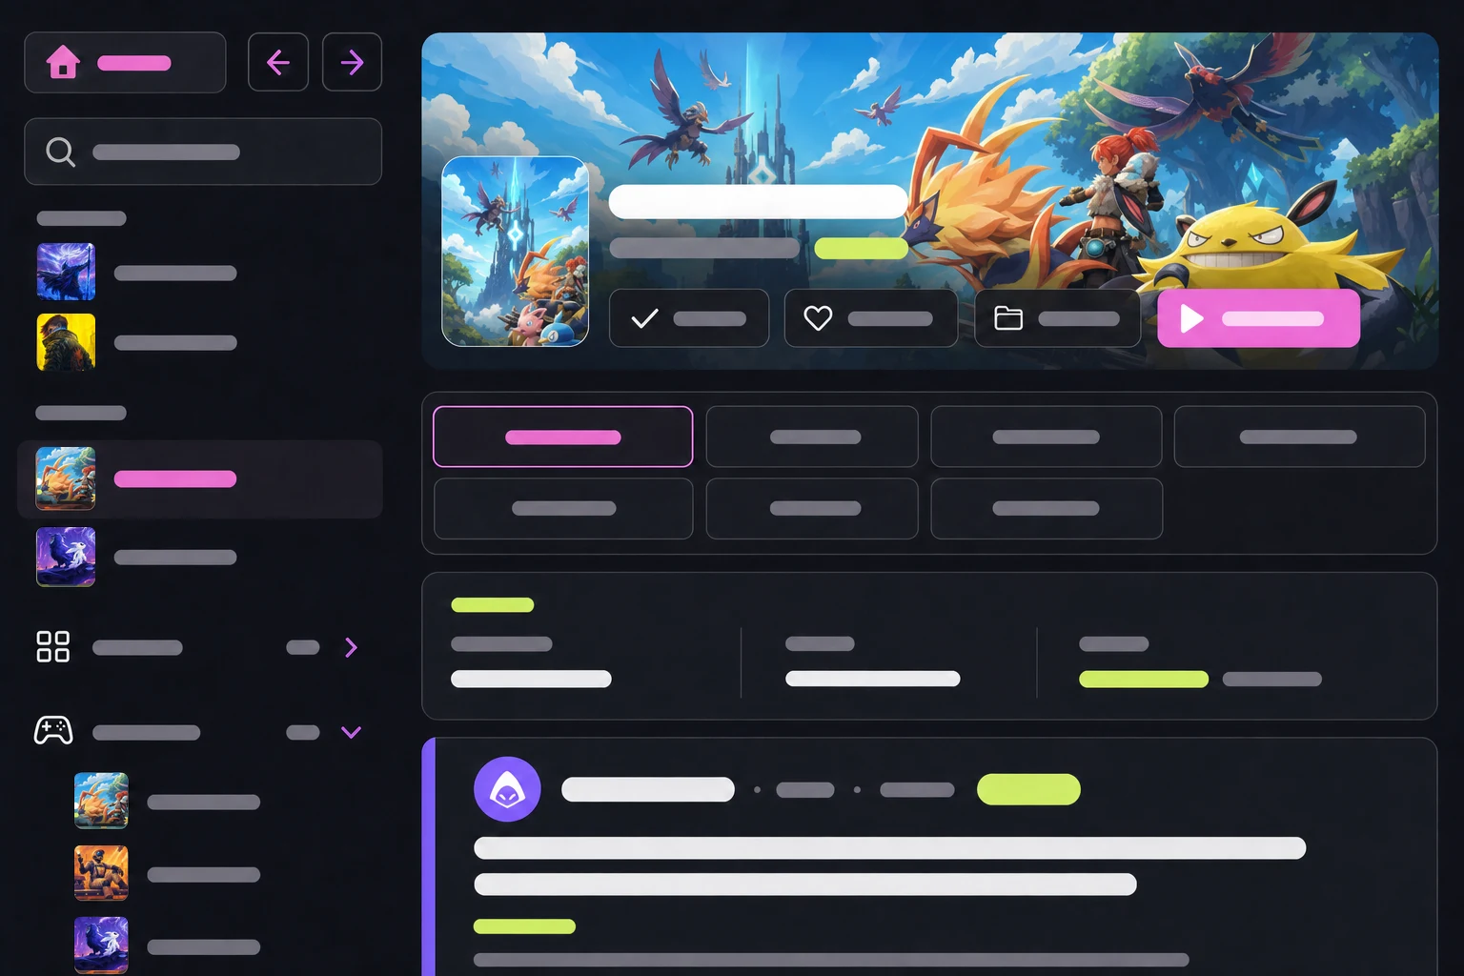The width and height of the screenshot is (1464, 976).
Task: Click the green tag under the banner title
Action: (861, 248)
